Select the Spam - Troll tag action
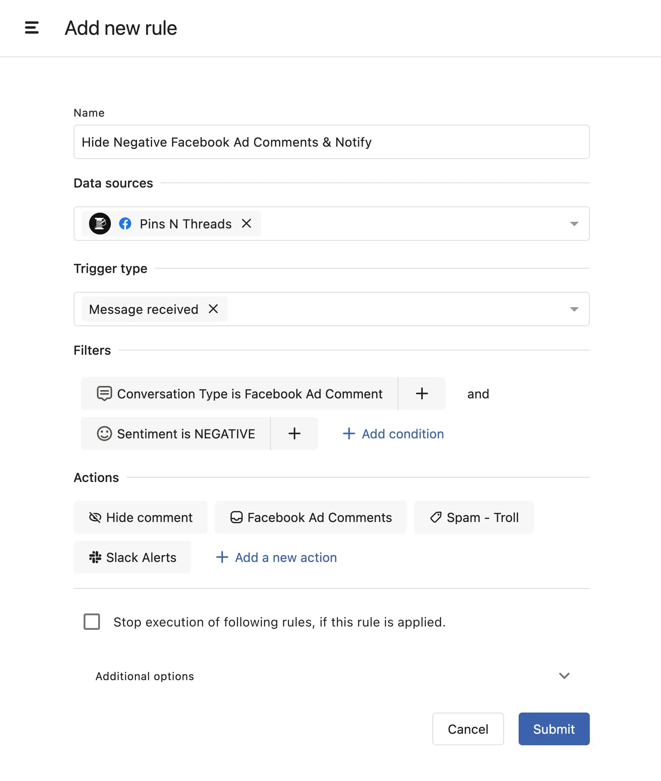Screen dimensions: 661x781 tap(474, 517)
